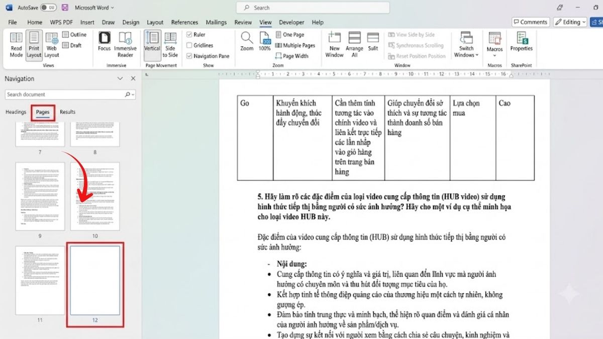
Task: Uncheck the Navigation Pane checkbox
Action: point(189,56)
